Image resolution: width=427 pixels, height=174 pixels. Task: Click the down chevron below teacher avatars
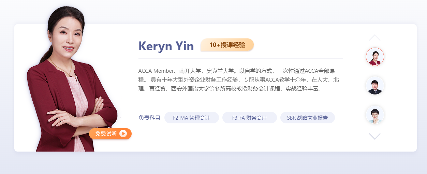(374, 136)
